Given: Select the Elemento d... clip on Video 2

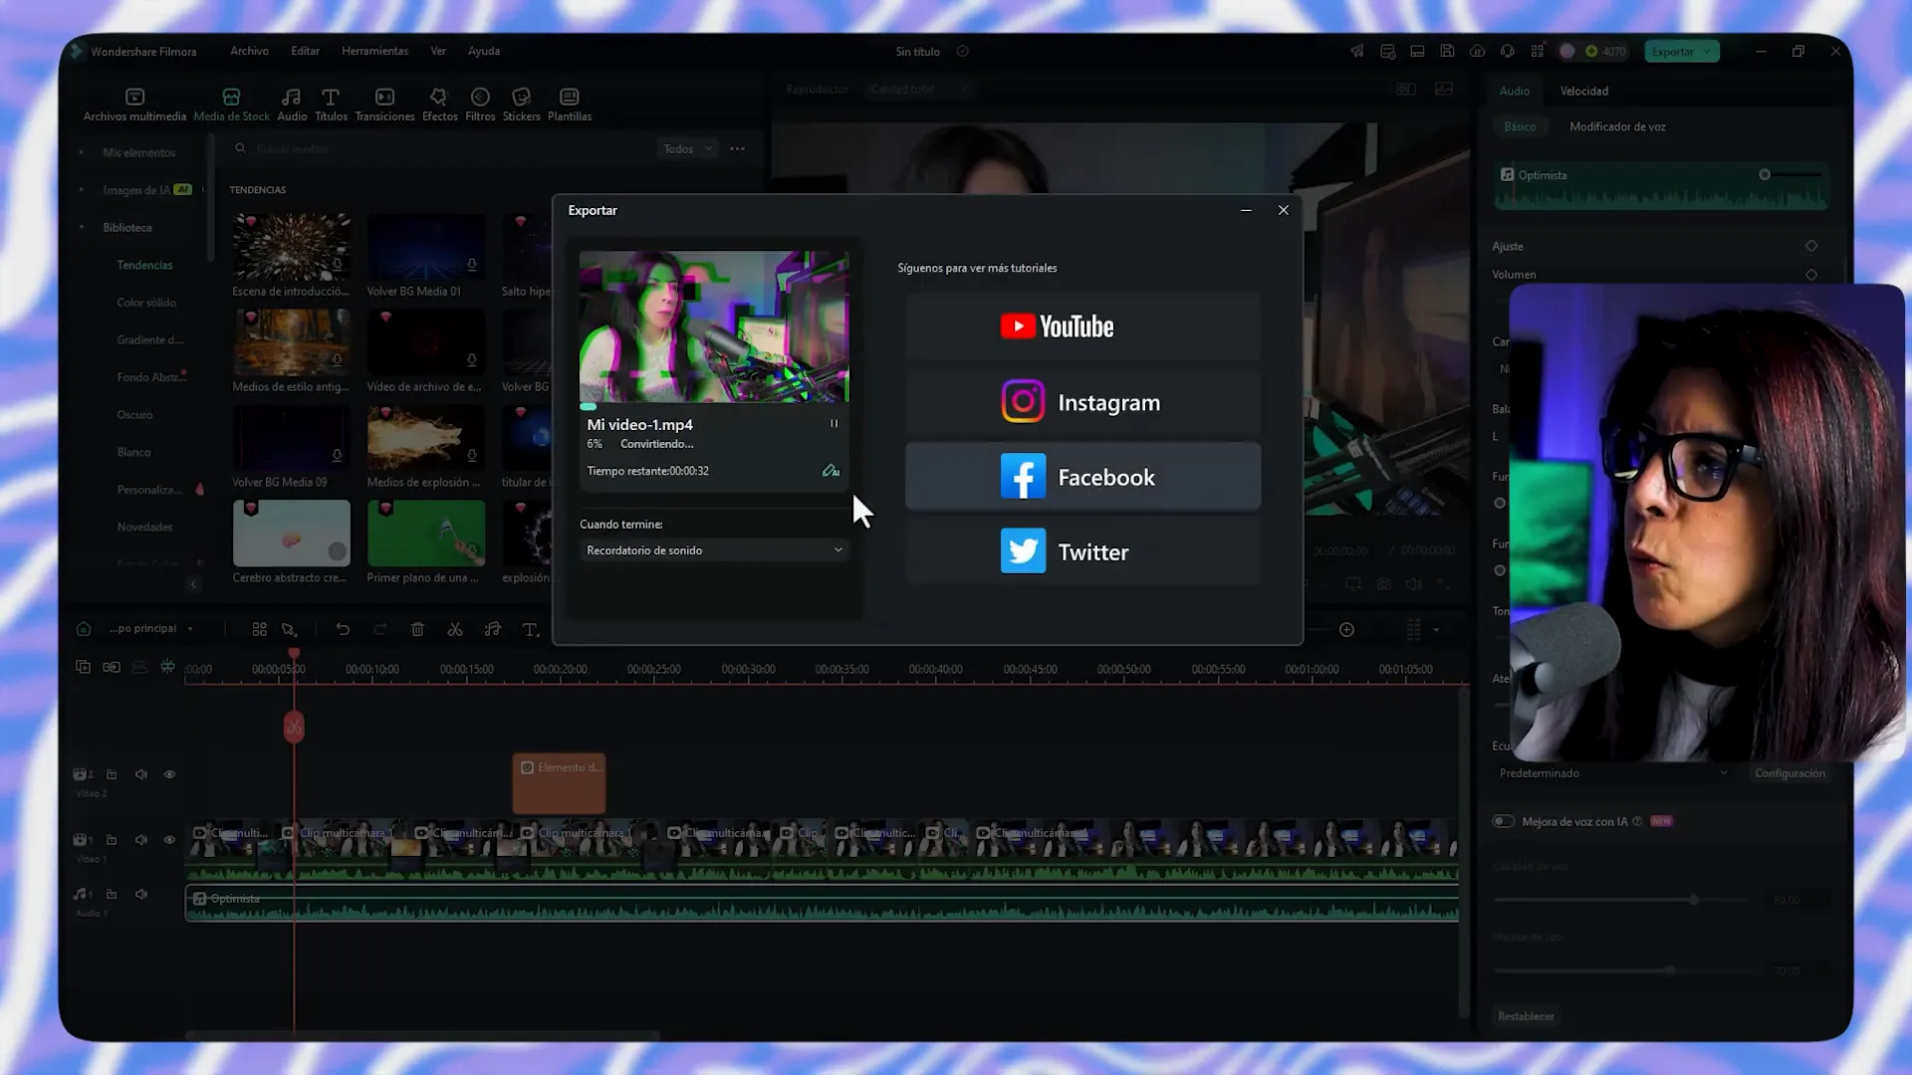Looking at the screenshot, I should point(559,782).
